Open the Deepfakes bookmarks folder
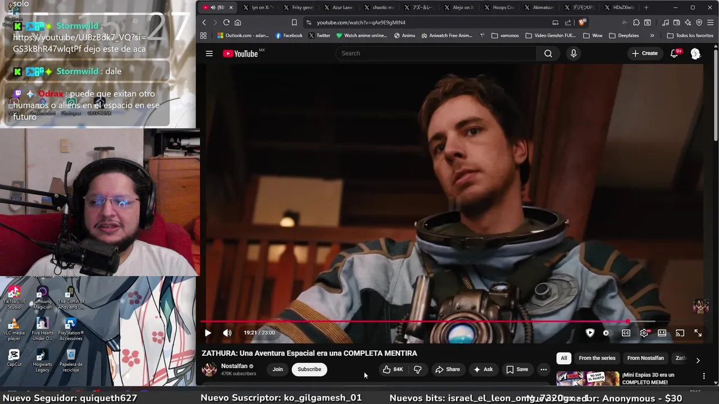Screen dimensions: 719x404 point(624,35)
